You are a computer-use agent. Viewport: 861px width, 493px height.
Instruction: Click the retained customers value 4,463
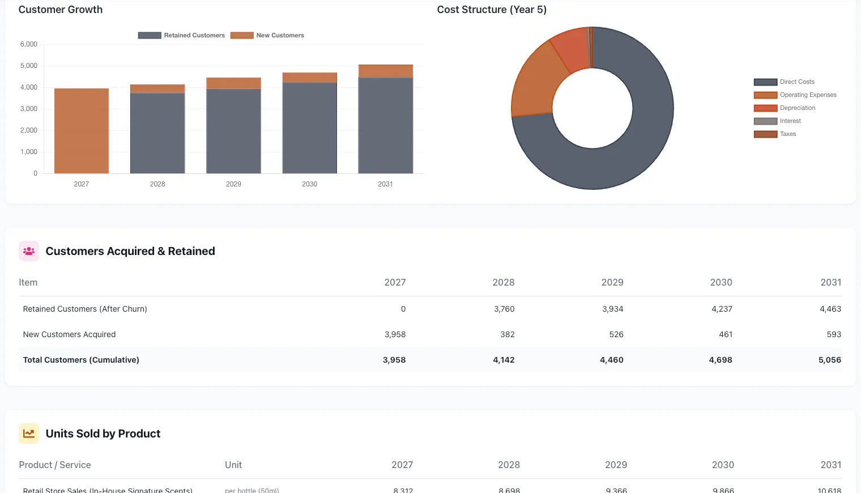point(830,309)
